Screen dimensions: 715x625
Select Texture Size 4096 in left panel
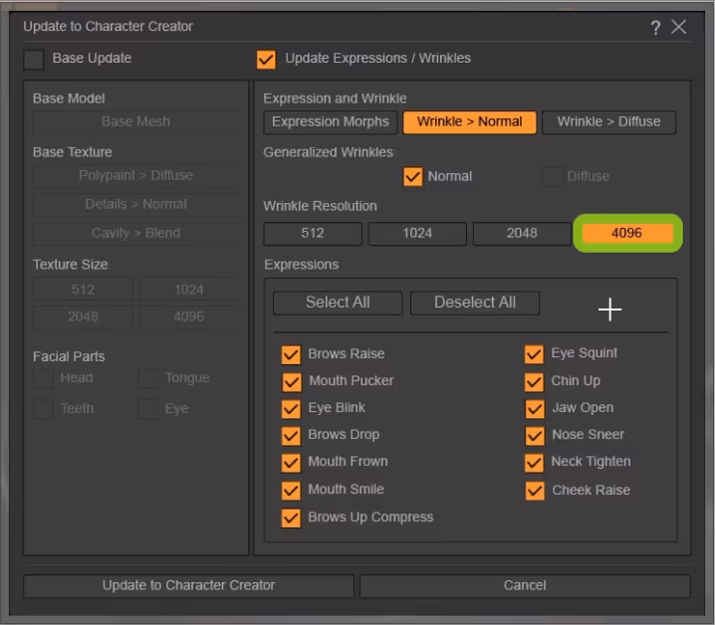(x=189, y=316)
